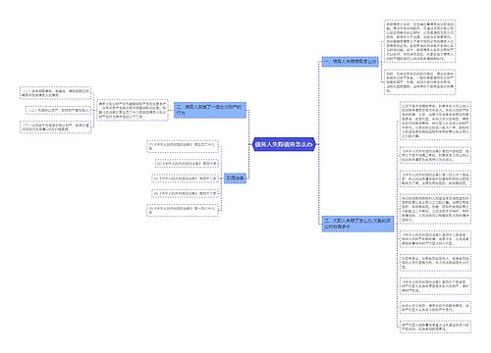Click citation [3] 第四十二条 leaf node
Viewport: 491px width, 353px height.
[x=186, y=178]
